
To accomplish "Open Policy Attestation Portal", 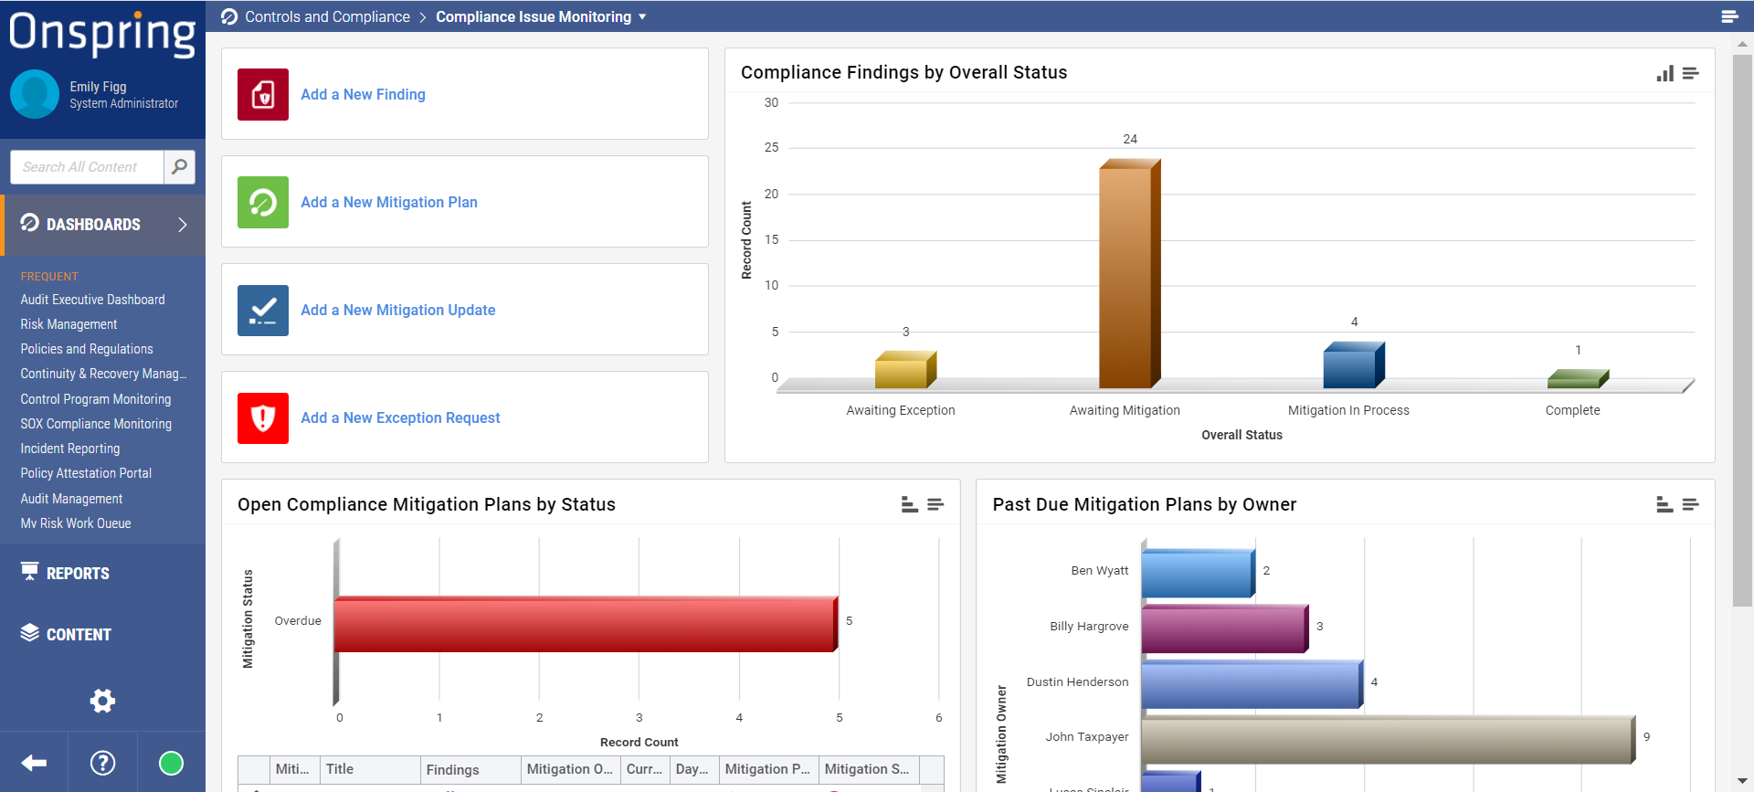I will pos(86,473).
